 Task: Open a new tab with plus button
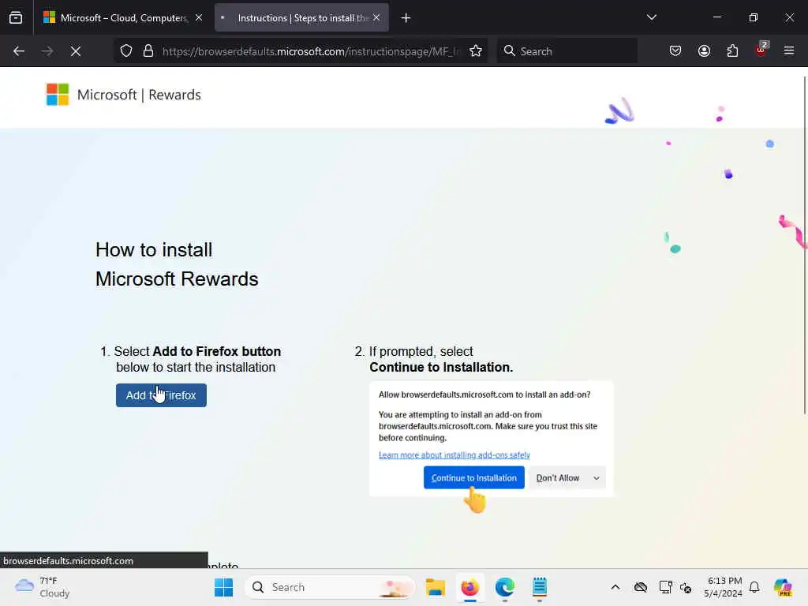click(x=406, y=18)
